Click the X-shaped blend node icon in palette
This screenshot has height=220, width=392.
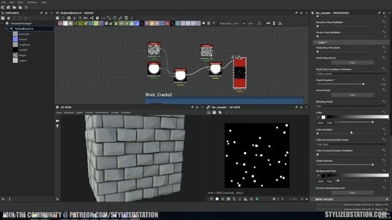75,23
